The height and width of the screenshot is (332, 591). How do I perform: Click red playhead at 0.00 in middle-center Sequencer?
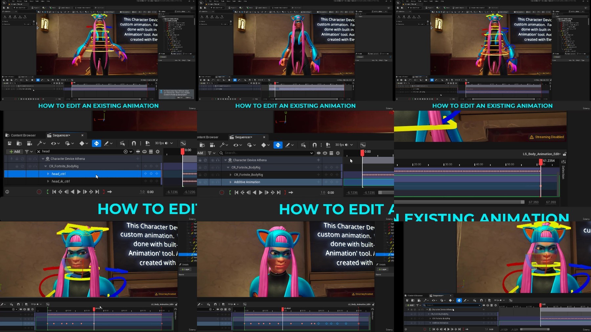click(x=362, y=153)
